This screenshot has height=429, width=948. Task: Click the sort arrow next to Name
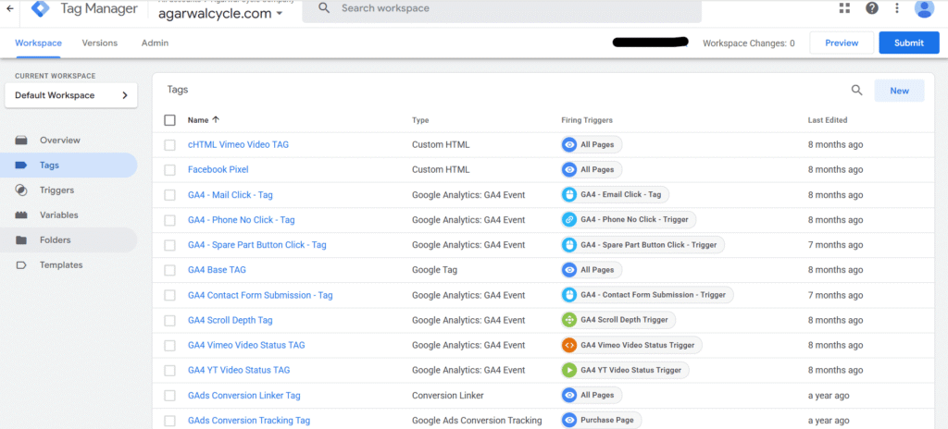(x=216, y=119)
